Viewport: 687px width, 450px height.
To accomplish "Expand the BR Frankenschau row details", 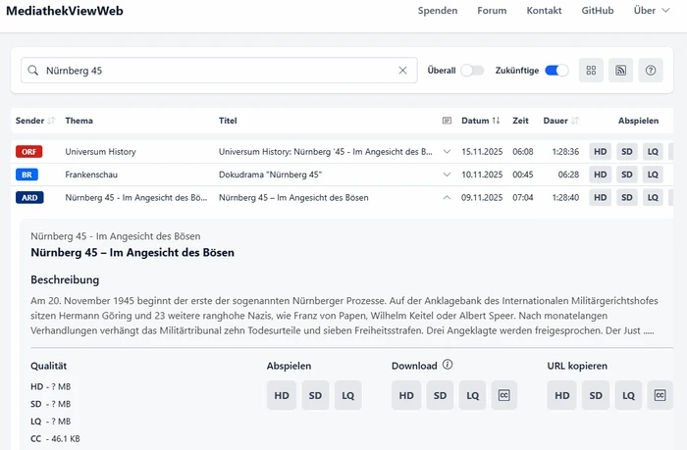I will click(x=448, y=175).
